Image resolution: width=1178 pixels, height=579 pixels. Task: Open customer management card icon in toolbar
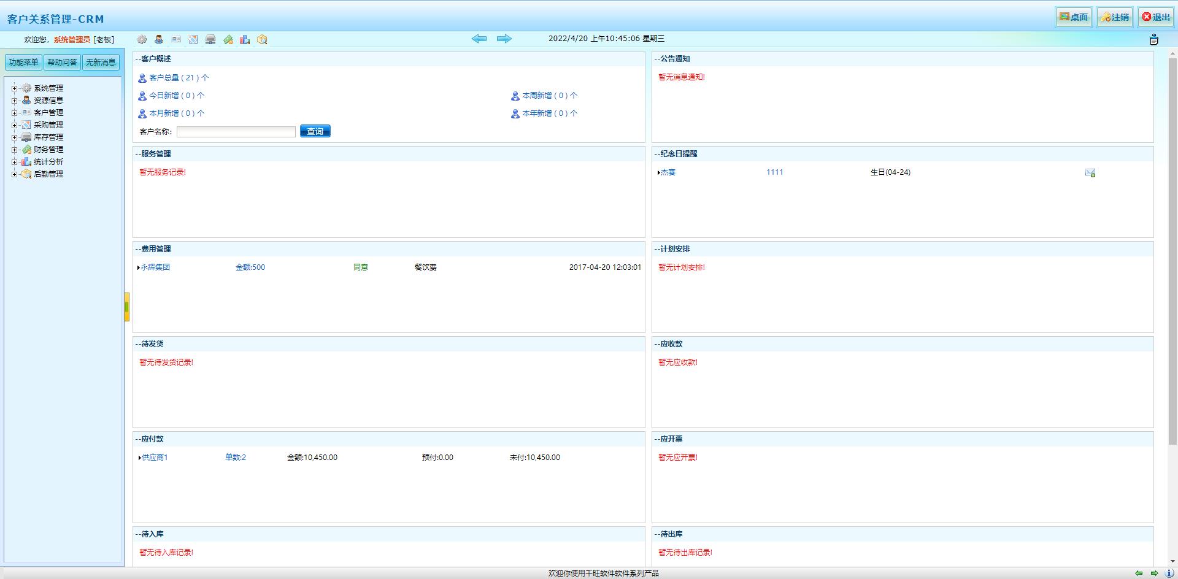(x=176, y=39)
